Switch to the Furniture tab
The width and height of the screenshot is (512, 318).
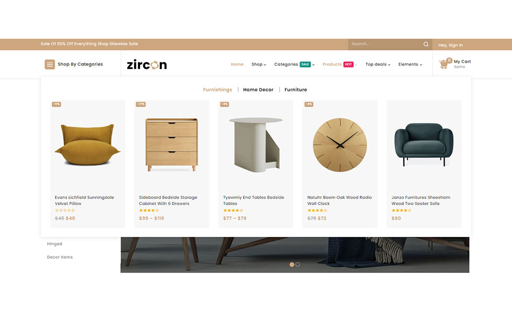click(296, 90)
